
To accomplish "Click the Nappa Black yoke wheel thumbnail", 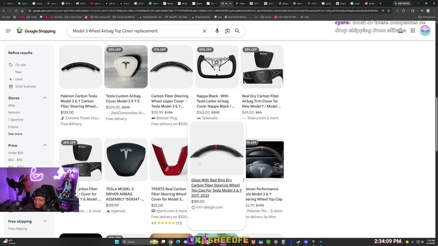I will point(217,67).
